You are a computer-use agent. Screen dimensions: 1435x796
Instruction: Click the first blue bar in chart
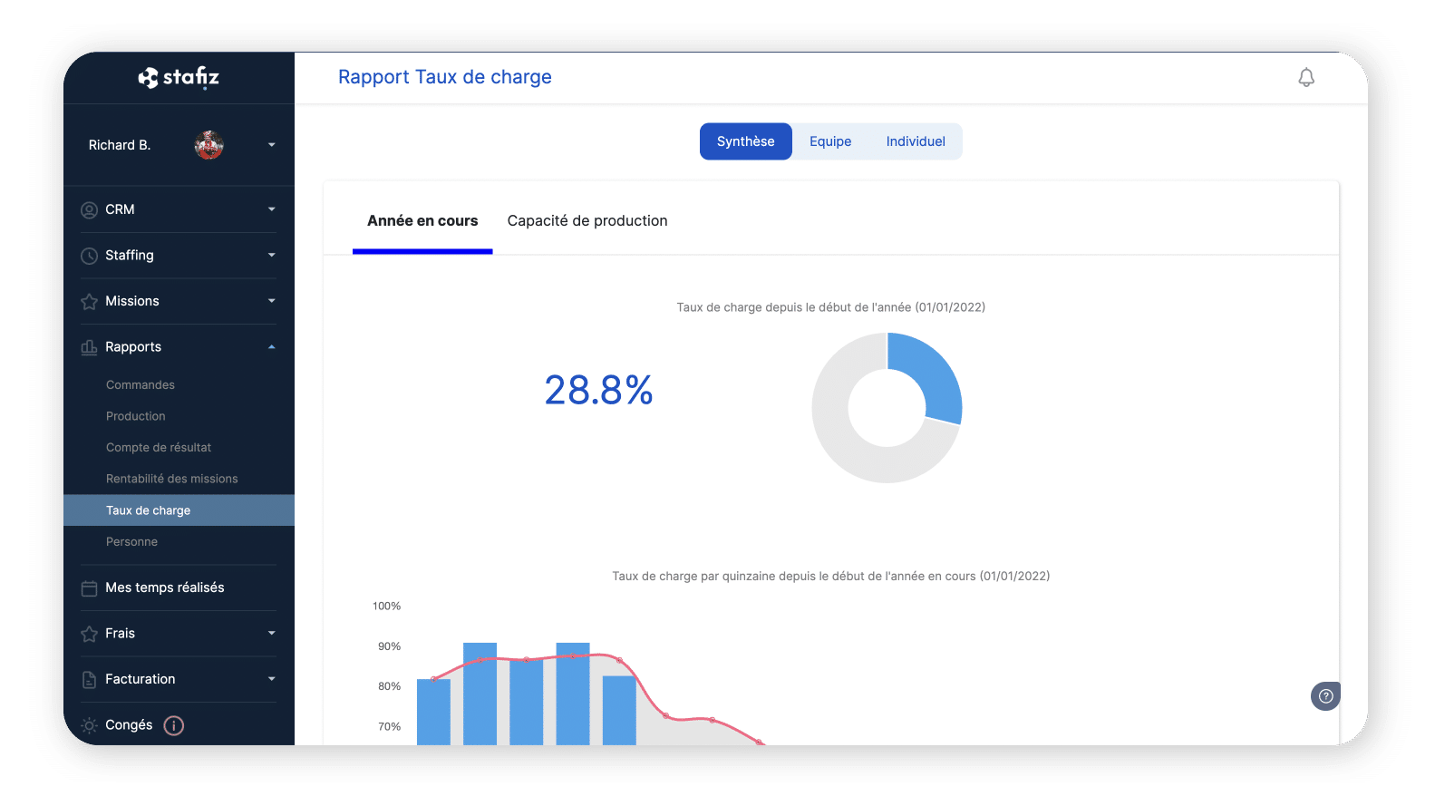433,712
